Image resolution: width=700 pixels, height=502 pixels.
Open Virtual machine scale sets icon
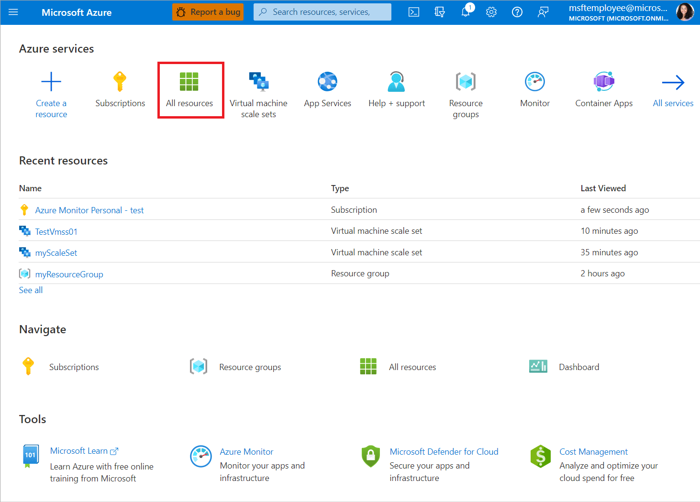[x=259, y=82]
